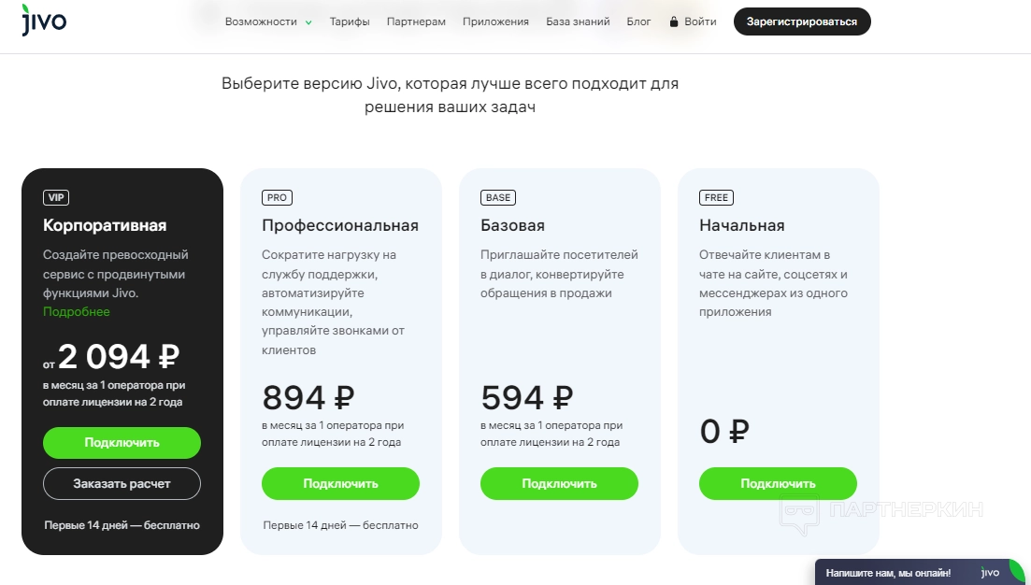Screen dimensions: 1031x585
Task: Open База знаний in navigation
Action: [578, 21]
